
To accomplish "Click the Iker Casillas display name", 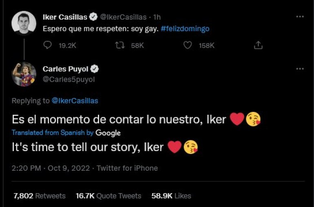I will coord(65,17).
